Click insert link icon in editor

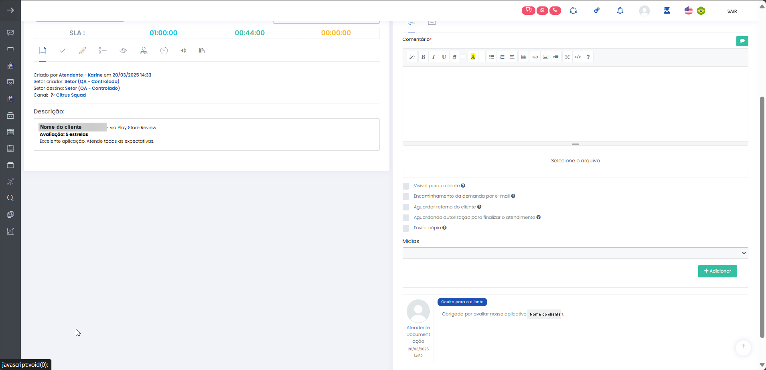pyautogui.click(x=535, y=57)
